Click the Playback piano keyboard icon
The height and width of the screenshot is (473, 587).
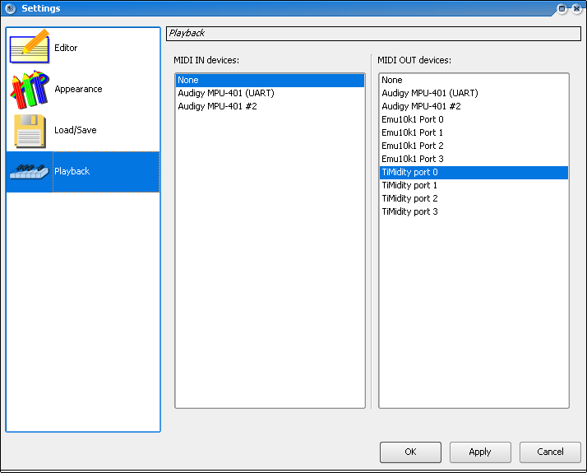[x=30, y=172]
